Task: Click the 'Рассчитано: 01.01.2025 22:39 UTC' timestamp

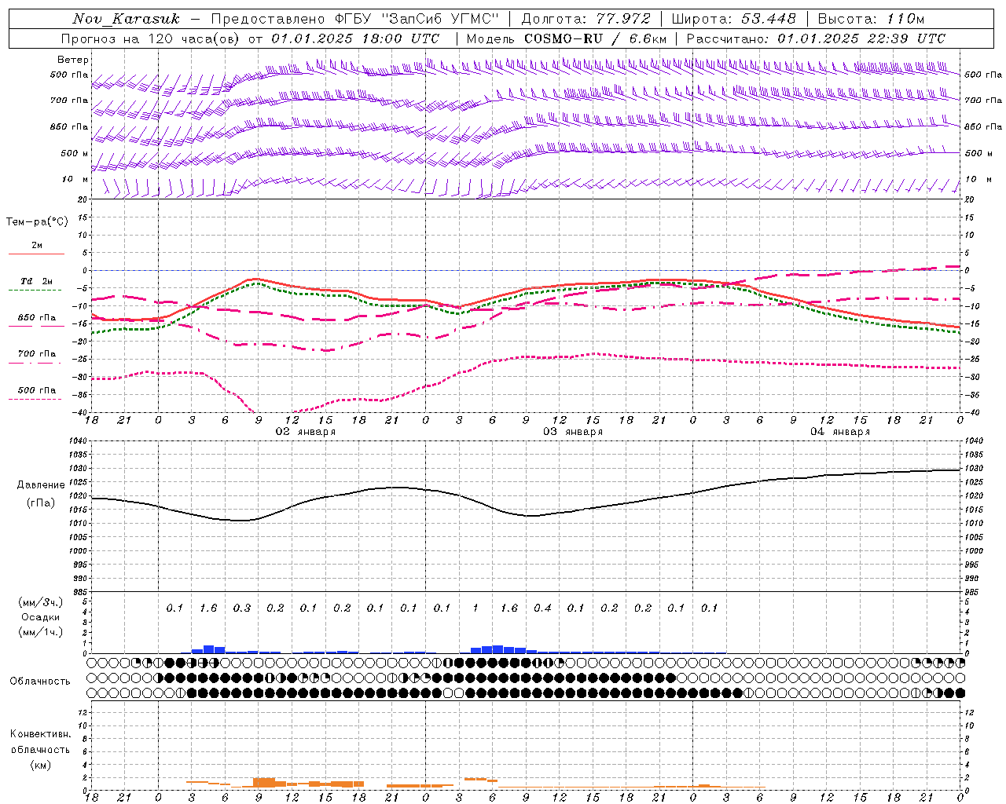Action: (816, 38)
